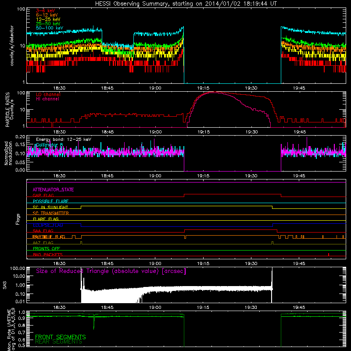
Task: Click the REAR SEGMENTS legend label
Action: point(59,342)
